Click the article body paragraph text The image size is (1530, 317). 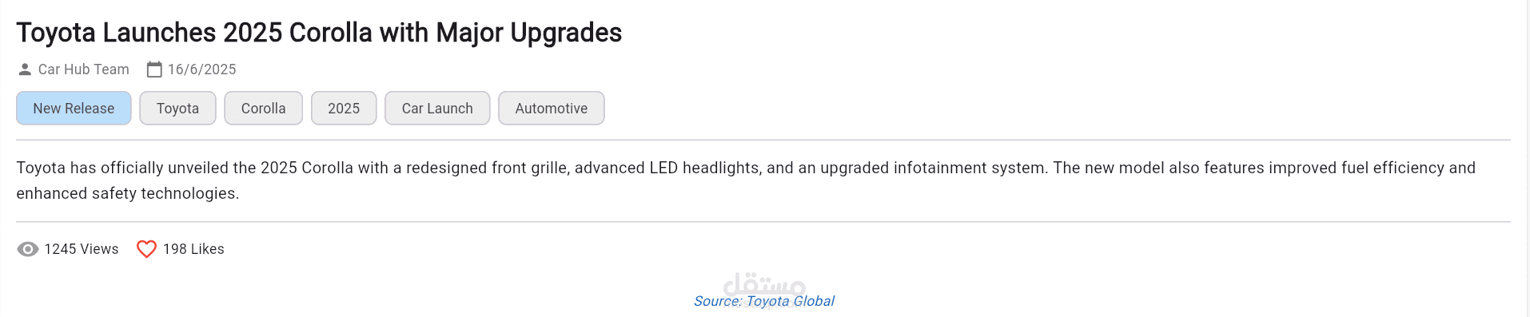tap(746, 180)
